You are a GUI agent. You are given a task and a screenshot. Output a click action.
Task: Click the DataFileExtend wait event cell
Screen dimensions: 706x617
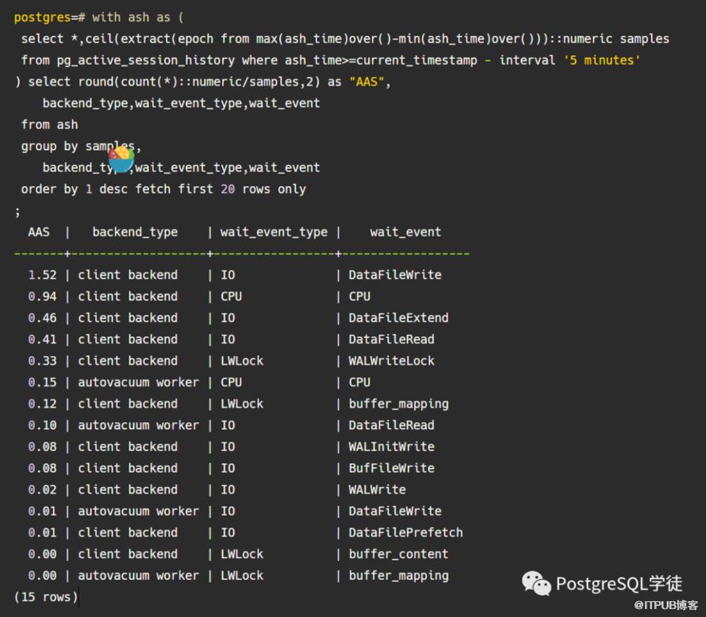(398, 318)
